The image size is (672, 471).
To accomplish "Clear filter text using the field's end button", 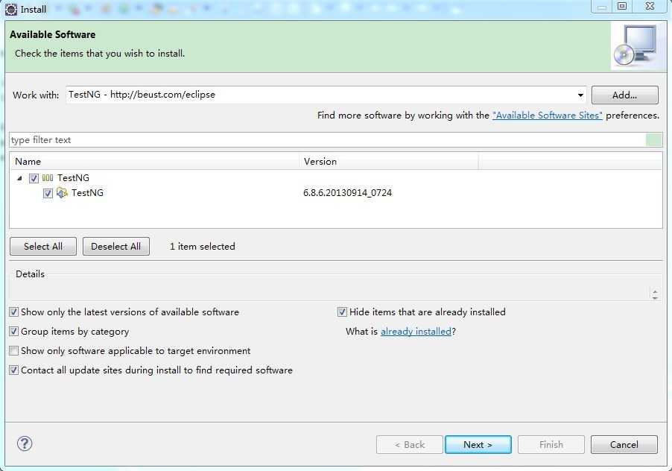I will coord(653,139).
